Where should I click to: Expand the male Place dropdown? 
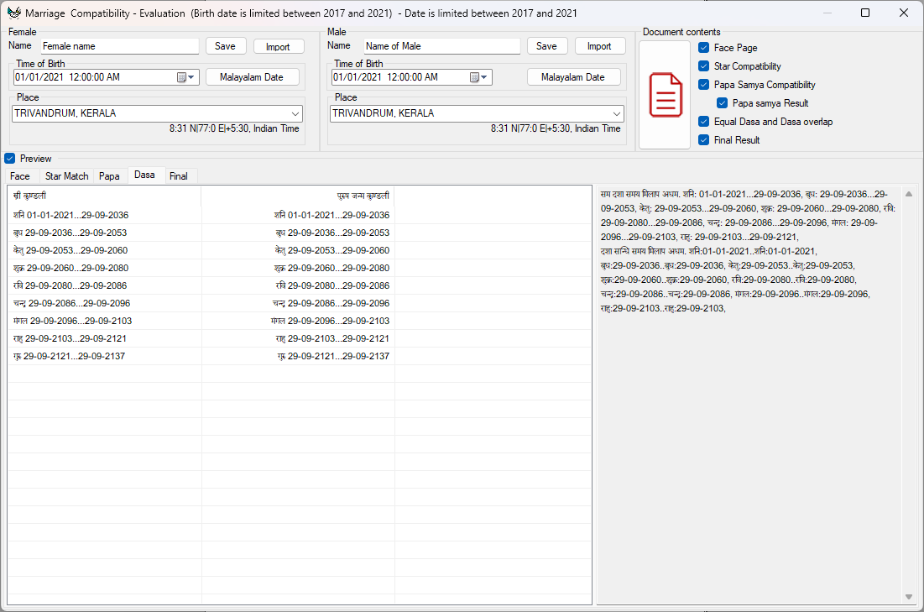(x=616, y=114)
